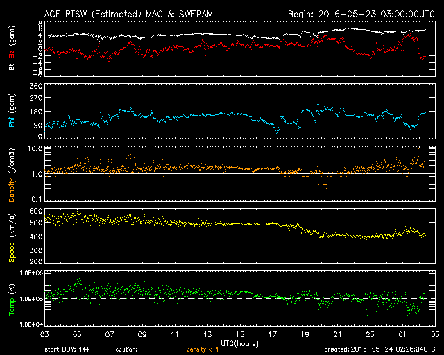
Task: Select the 19 hour label on time axis
Action: [x=305, y=334]
